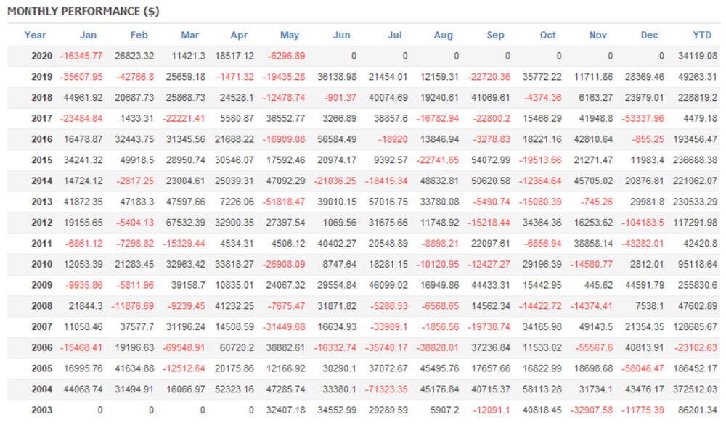This screenshot has width=726, height=425.
Task: Click the 2006 March value -69548.91
Action: pyautogui.click(x=184, y=348)
